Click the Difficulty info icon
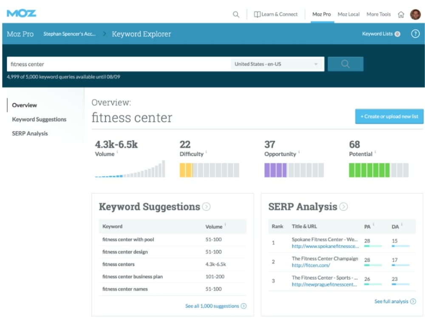The width and height of the screenshot is (425, 318). coord(206,152)
